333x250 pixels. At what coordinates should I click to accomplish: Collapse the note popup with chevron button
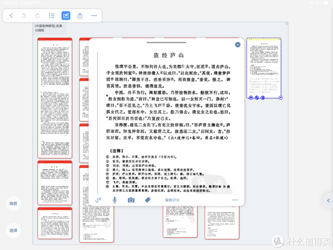[x=238, y=45]
